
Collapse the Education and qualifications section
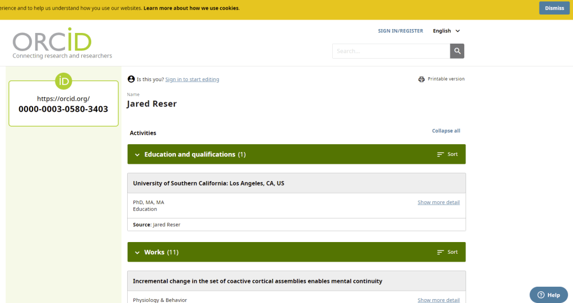pyautogui.click(x=137, y=155)
